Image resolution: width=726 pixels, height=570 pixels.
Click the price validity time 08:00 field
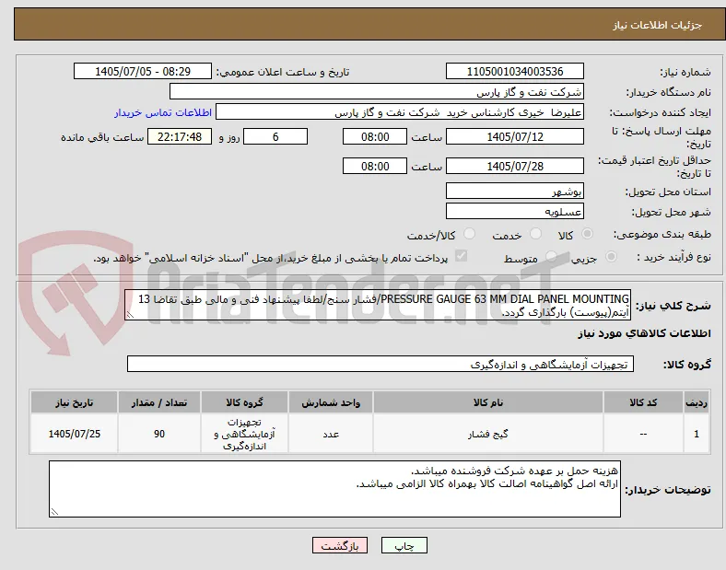click(x=375, y=166)
